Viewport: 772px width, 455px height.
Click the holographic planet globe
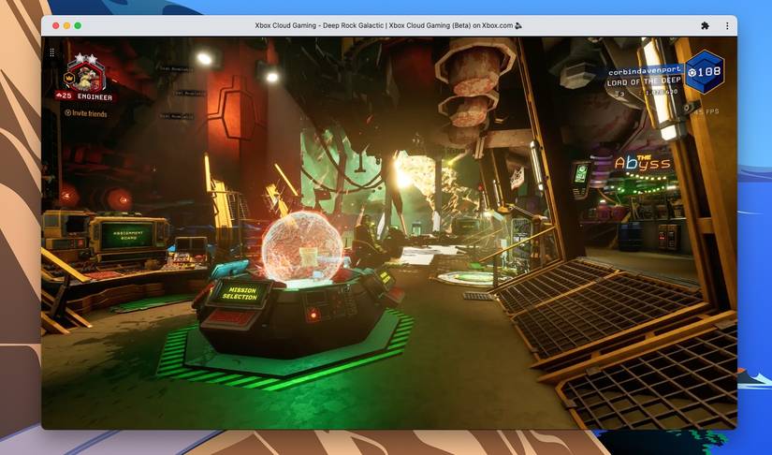pos(302,247)
